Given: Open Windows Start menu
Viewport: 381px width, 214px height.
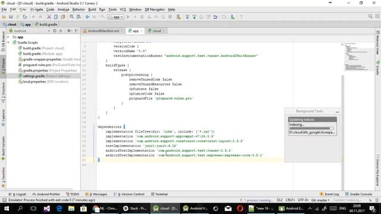Looking at the screenshot, I should pyautogui.click(x=7, y=209).
